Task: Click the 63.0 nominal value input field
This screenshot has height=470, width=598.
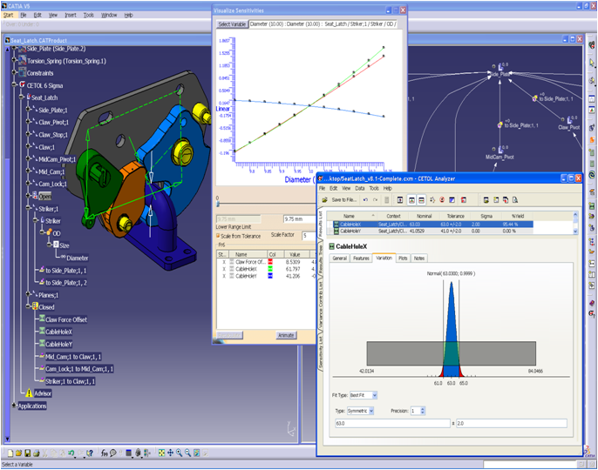Action: tap(392, 423)
